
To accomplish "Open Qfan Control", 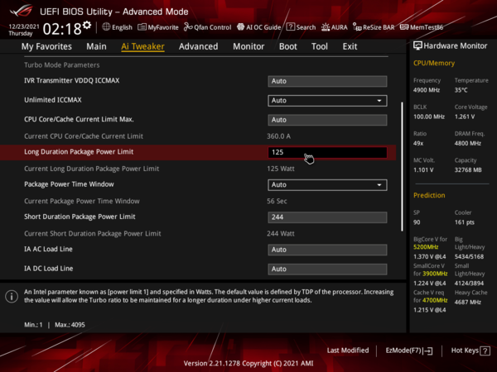I will coord(207,27).
